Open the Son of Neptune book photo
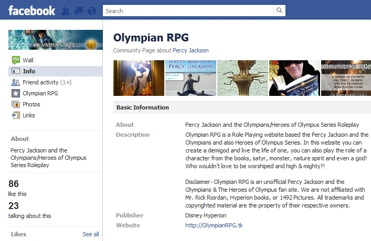This screenshot has height=241, width=371. point(294,78)
